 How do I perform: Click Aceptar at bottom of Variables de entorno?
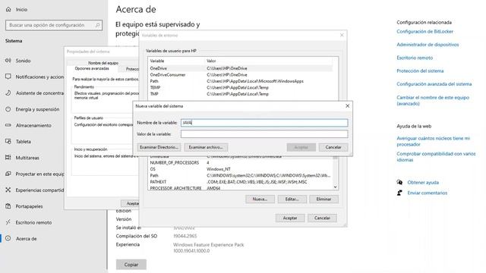290,218
